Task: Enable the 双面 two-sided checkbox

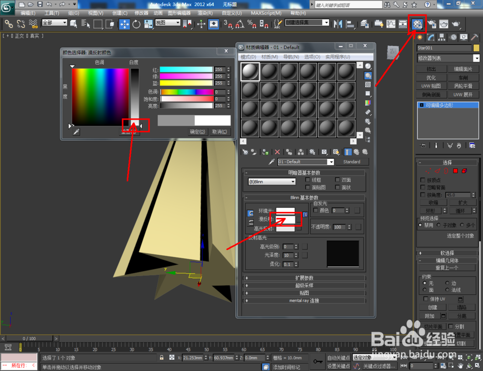Action: click(x=337, y=179)
